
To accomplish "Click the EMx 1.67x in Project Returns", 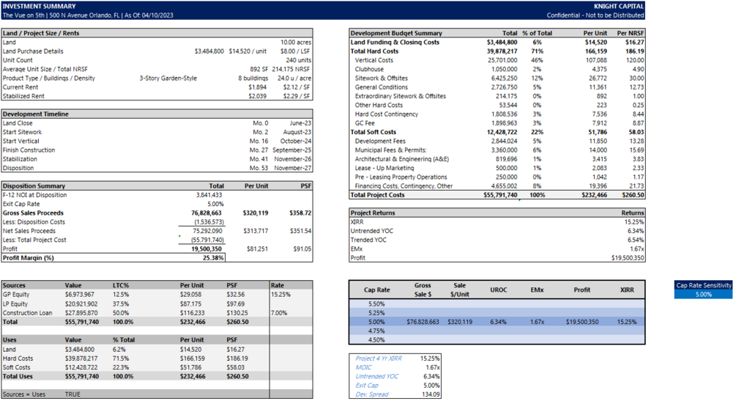I will coord(637,249).
